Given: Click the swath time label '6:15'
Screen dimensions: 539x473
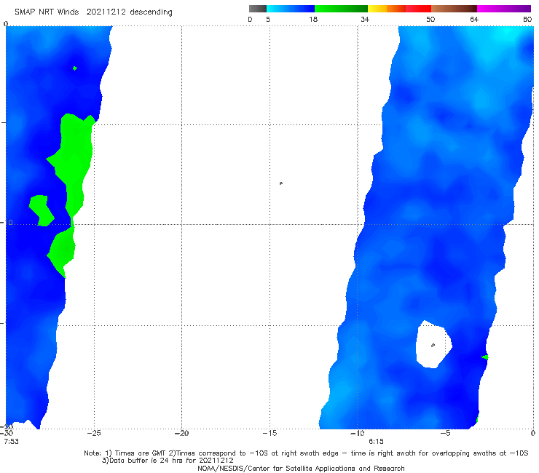Looking at the screenshot, I should 376,442.
